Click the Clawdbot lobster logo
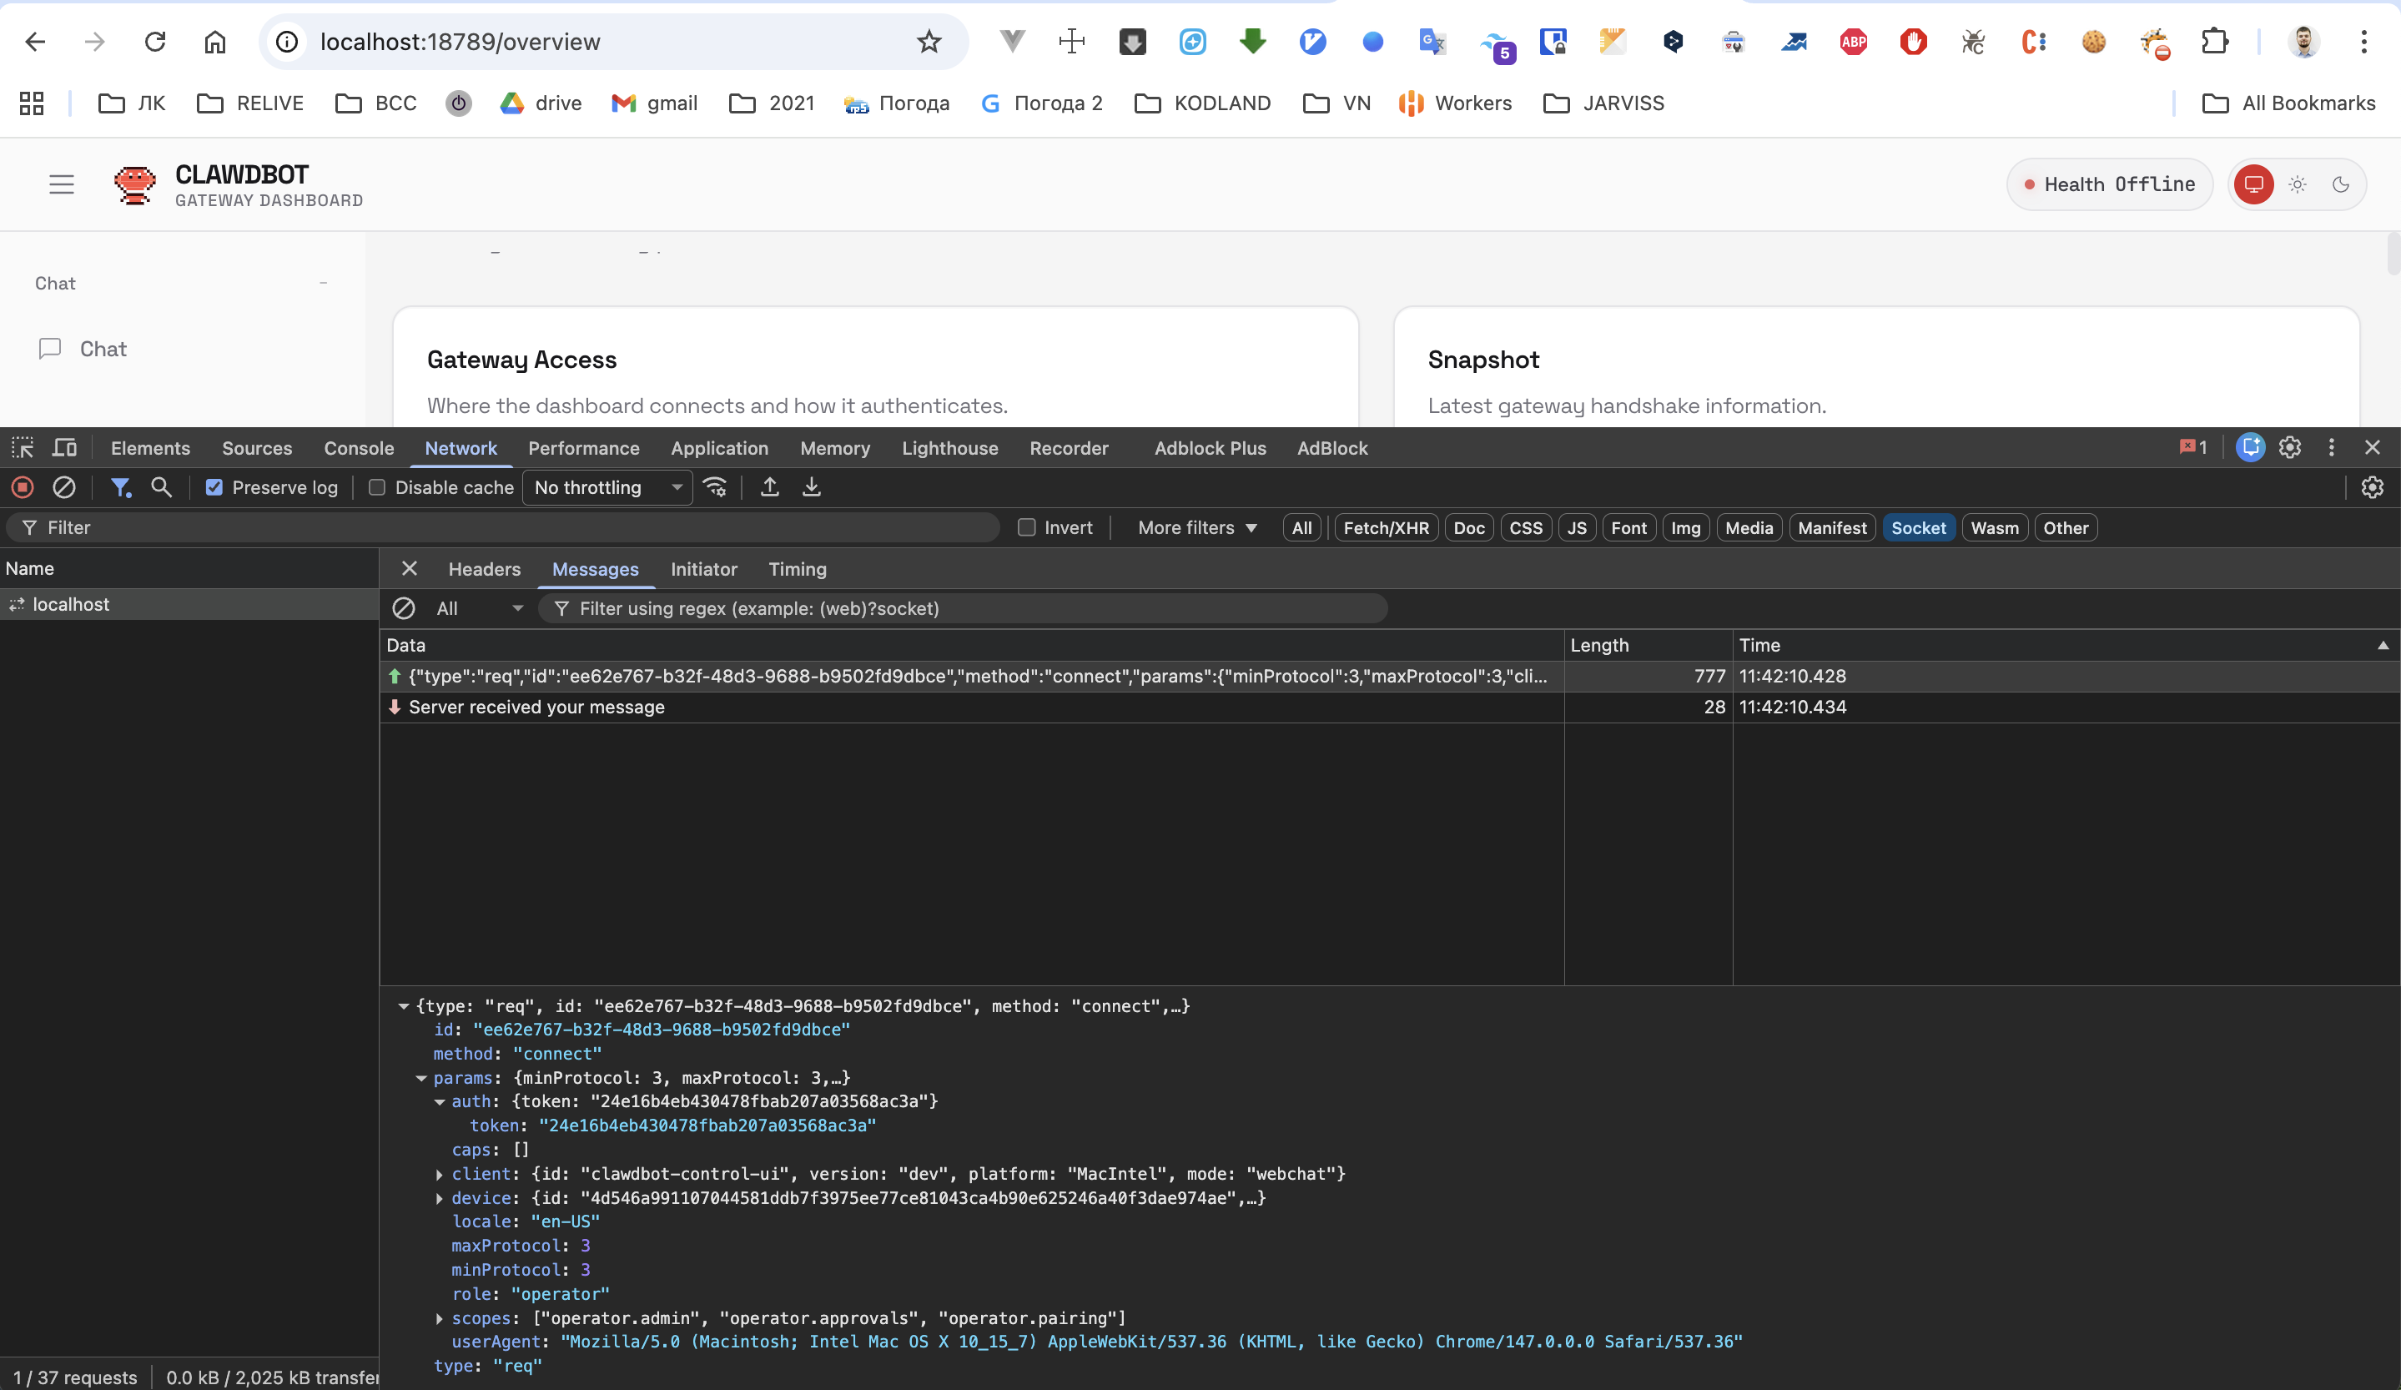2401x1390 pixels. point(134,185)
